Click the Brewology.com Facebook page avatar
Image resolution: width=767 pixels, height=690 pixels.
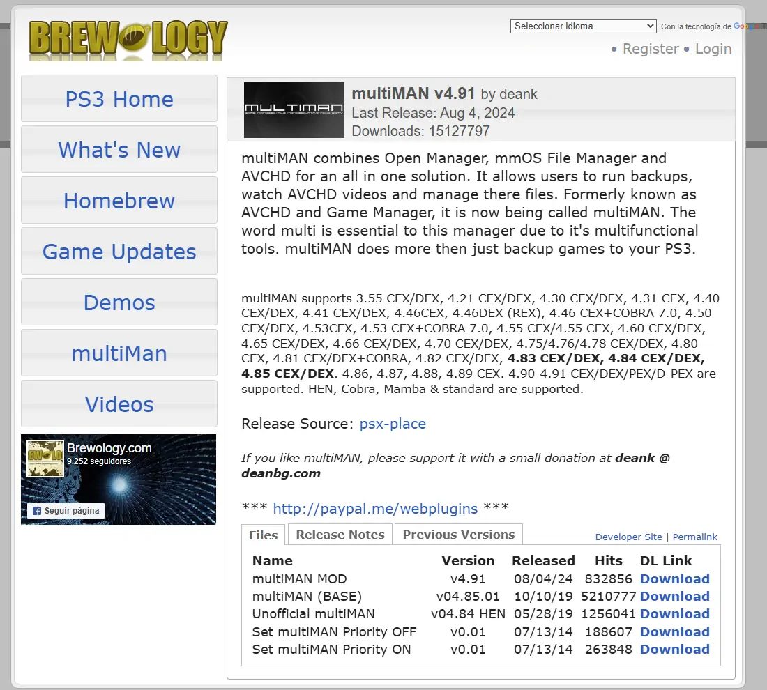pyautogui.click(x=45, y=458)
